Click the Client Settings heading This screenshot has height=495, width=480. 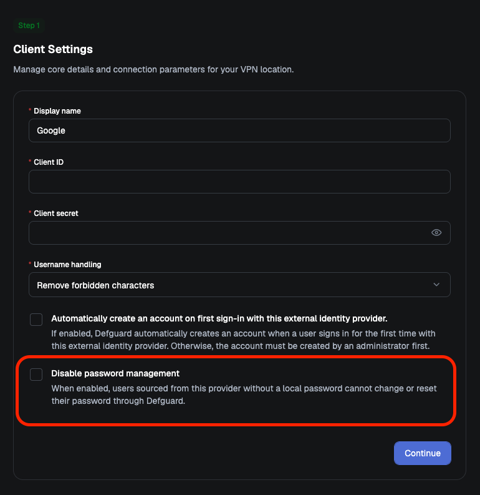pyautogui.click(x=53, y=49)
